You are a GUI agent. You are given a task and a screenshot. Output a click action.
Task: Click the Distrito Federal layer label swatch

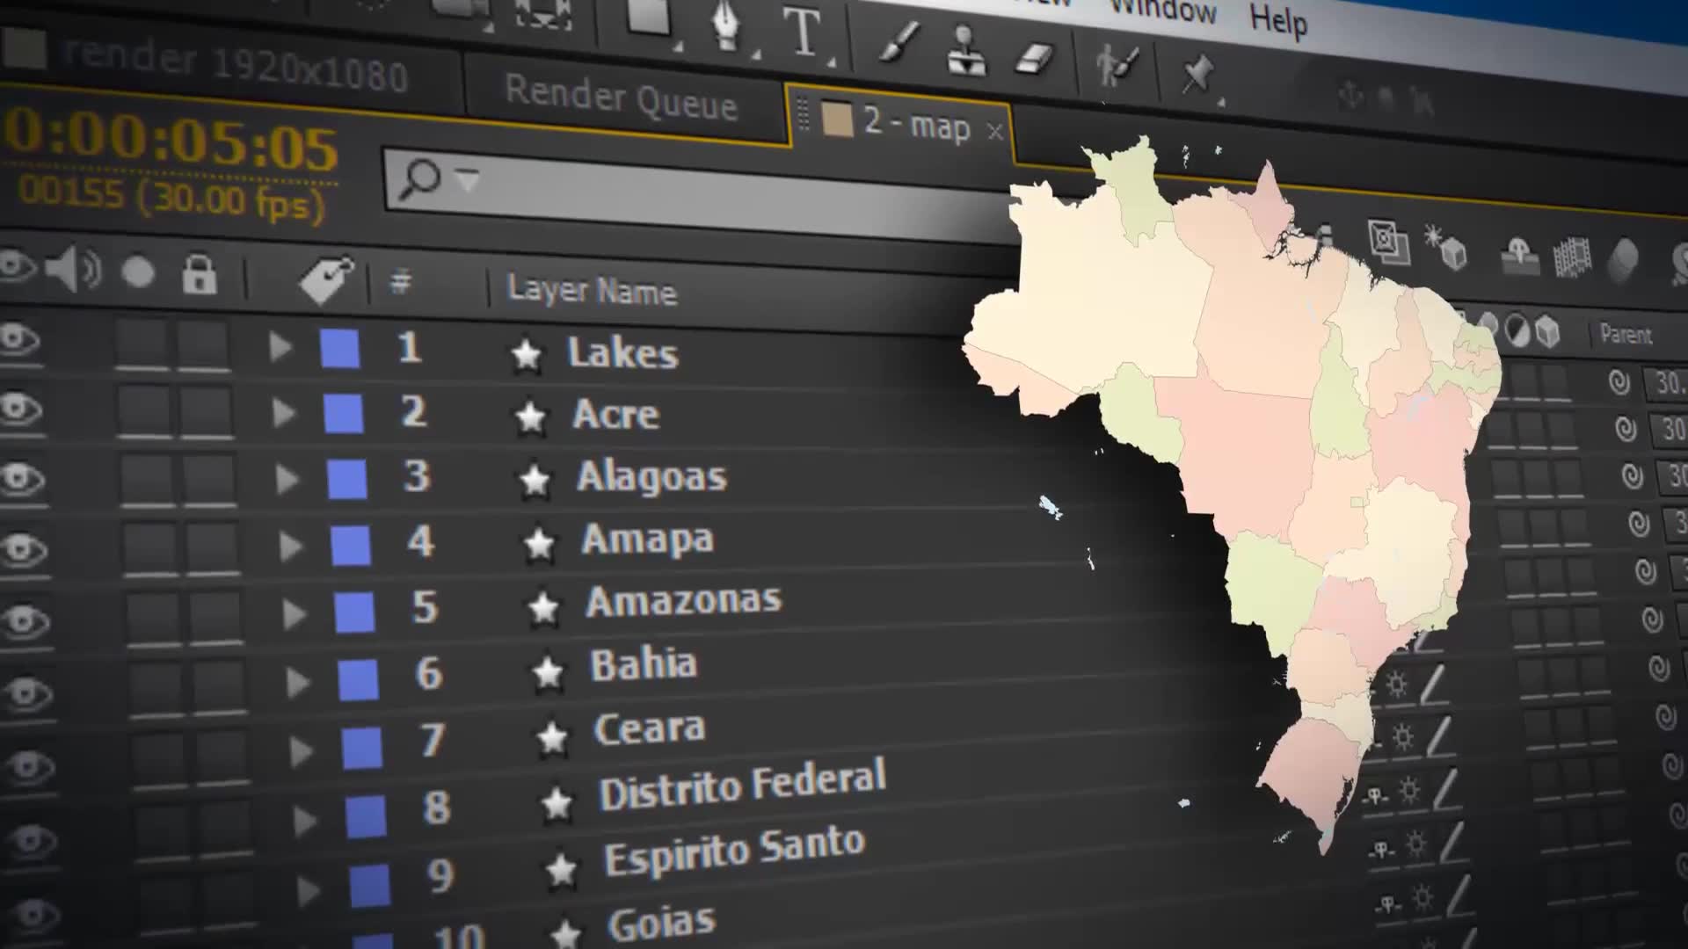[366, 817]
